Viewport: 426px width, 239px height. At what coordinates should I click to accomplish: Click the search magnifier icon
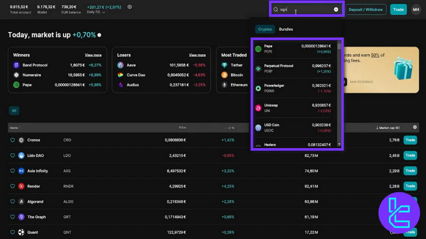point(275,9)
